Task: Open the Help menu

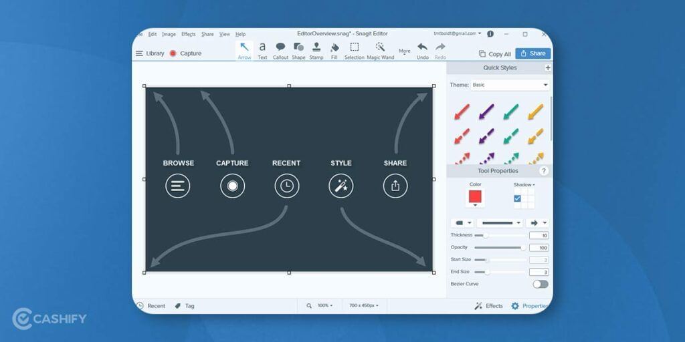Action: tap(240, 34)
